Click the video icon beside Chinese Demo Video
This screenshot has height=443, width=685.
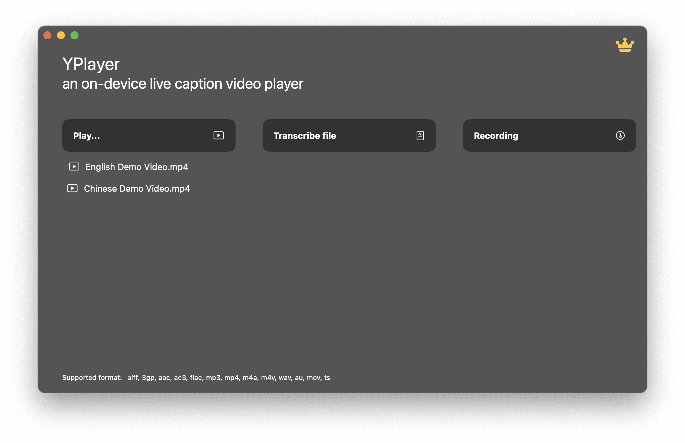coord(72,188)
